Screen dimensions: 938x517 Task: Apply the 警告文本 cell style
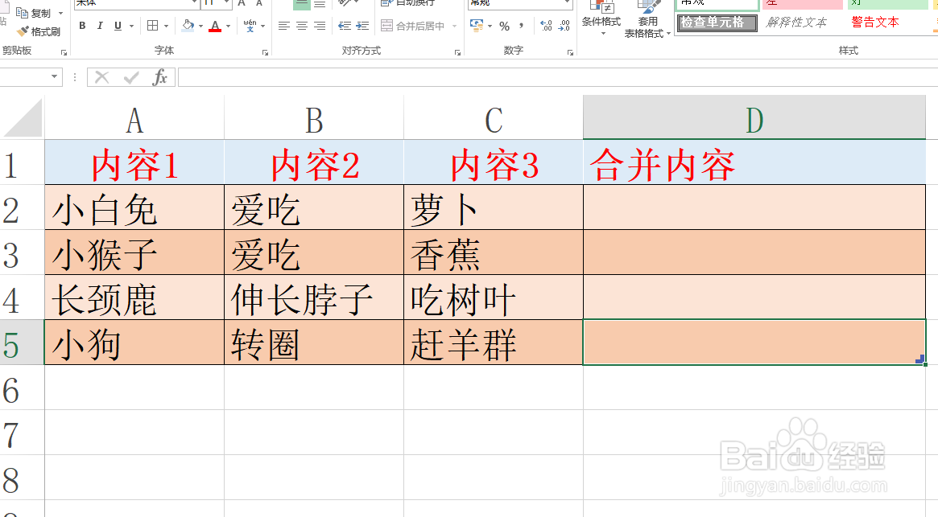875,22
